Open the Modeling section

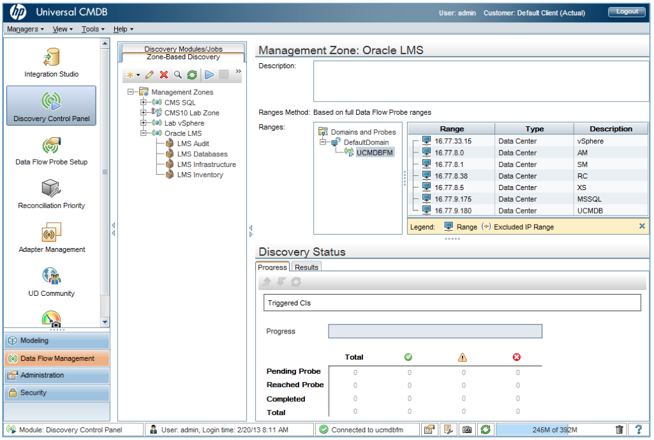(x=57, y=341)
